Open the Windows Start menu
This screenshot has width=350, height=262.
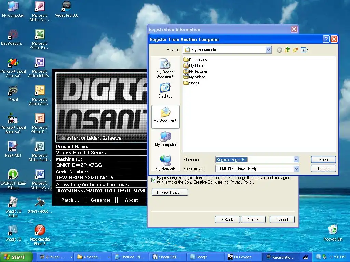(16, 257)
